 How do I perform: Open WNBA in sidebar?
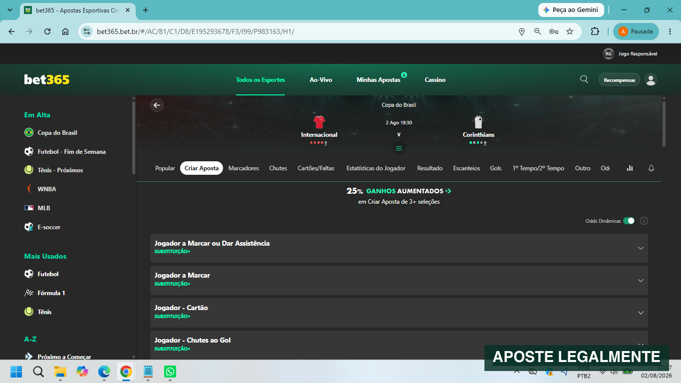[46, 189]
